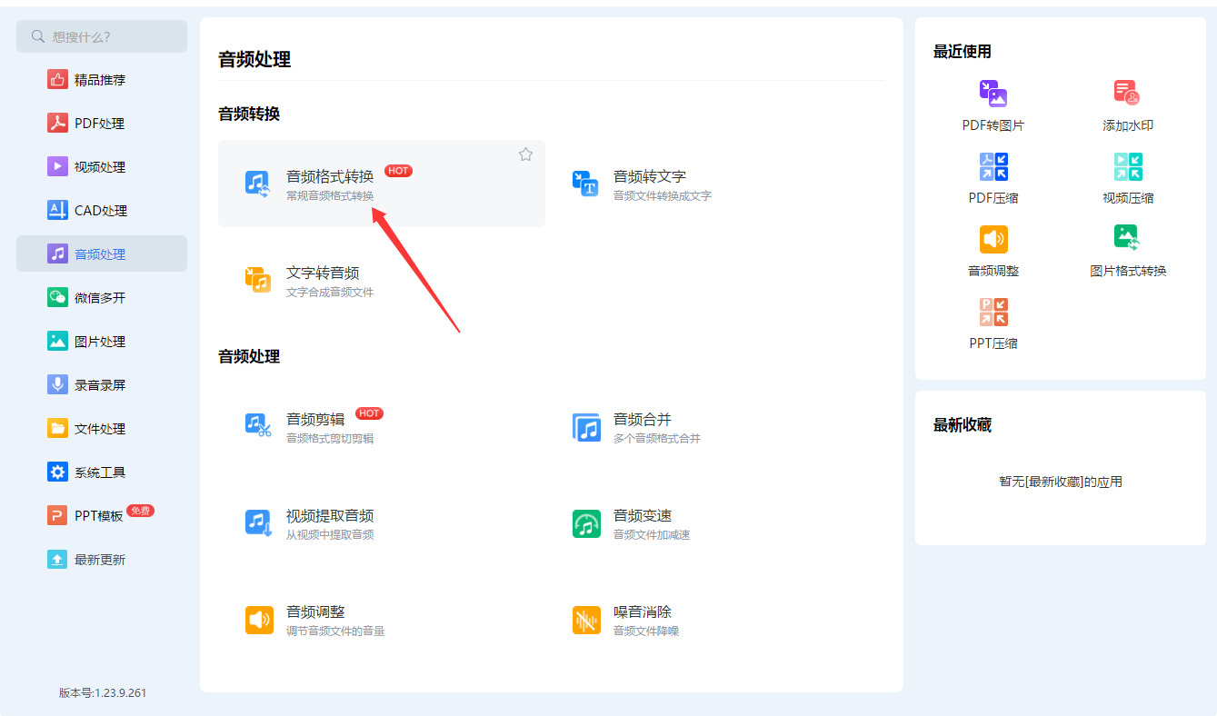1217x716 pixels.
Task: Favorite 音频格式转换 with the star icon
Action: 525,154
